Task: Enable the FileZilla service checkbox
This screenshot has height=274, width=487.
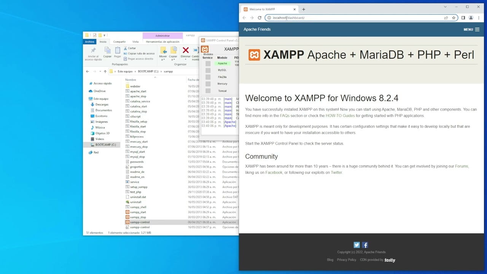Action: [208, 77]
